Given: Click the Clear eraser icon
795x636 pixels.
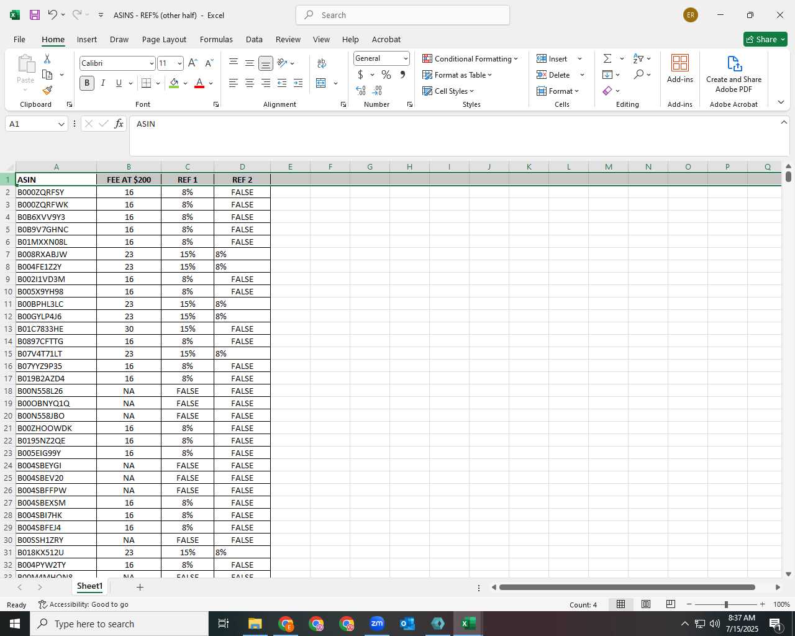Looking at the screenshot, I should point(607,91).
